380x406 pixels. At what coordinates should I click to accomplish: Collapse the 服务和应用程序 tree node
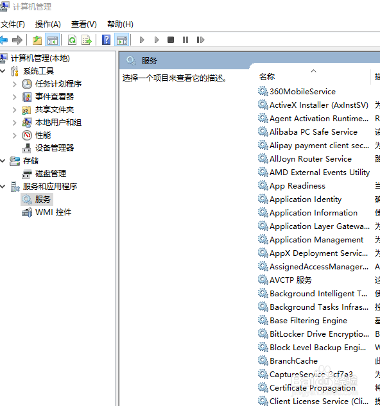[3, 187]
